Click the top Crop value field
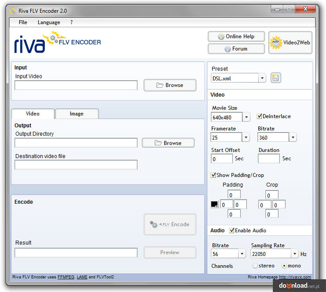 coord(272,195)
